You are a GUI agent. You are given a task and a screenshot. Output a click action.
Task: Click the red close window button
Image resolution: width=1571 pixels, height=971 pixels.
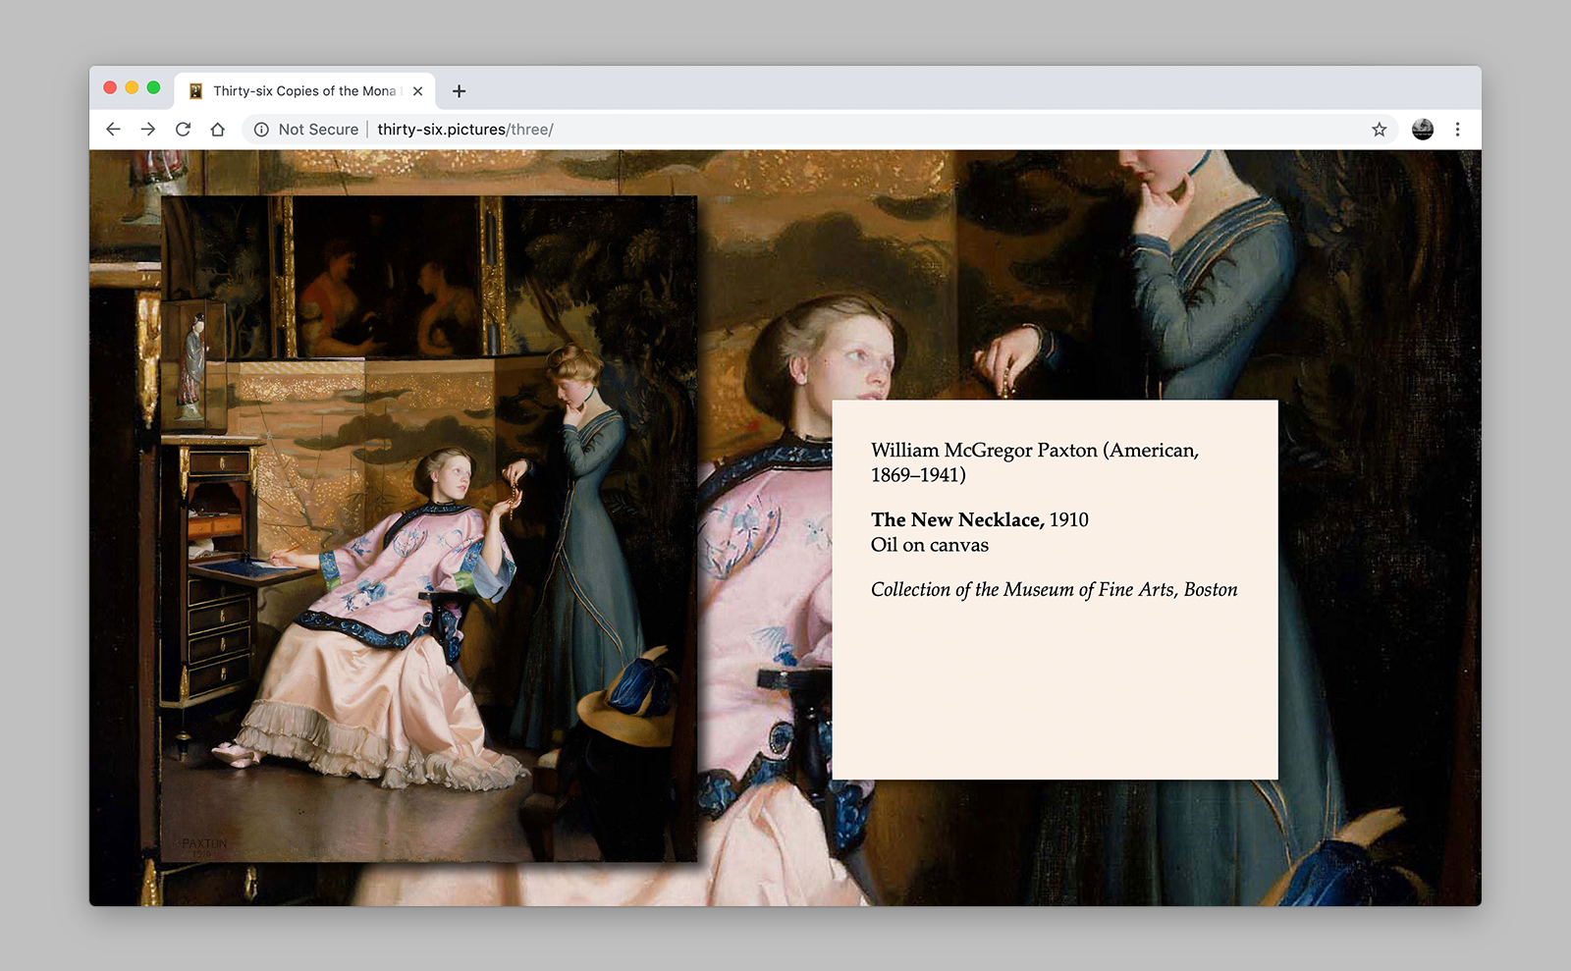(x=110, y=88)
